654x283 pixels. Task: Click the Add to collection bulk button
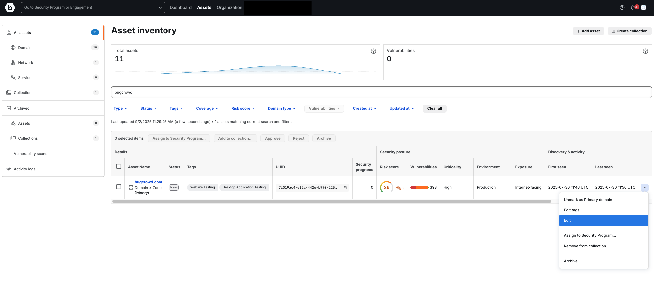point(235,138)
